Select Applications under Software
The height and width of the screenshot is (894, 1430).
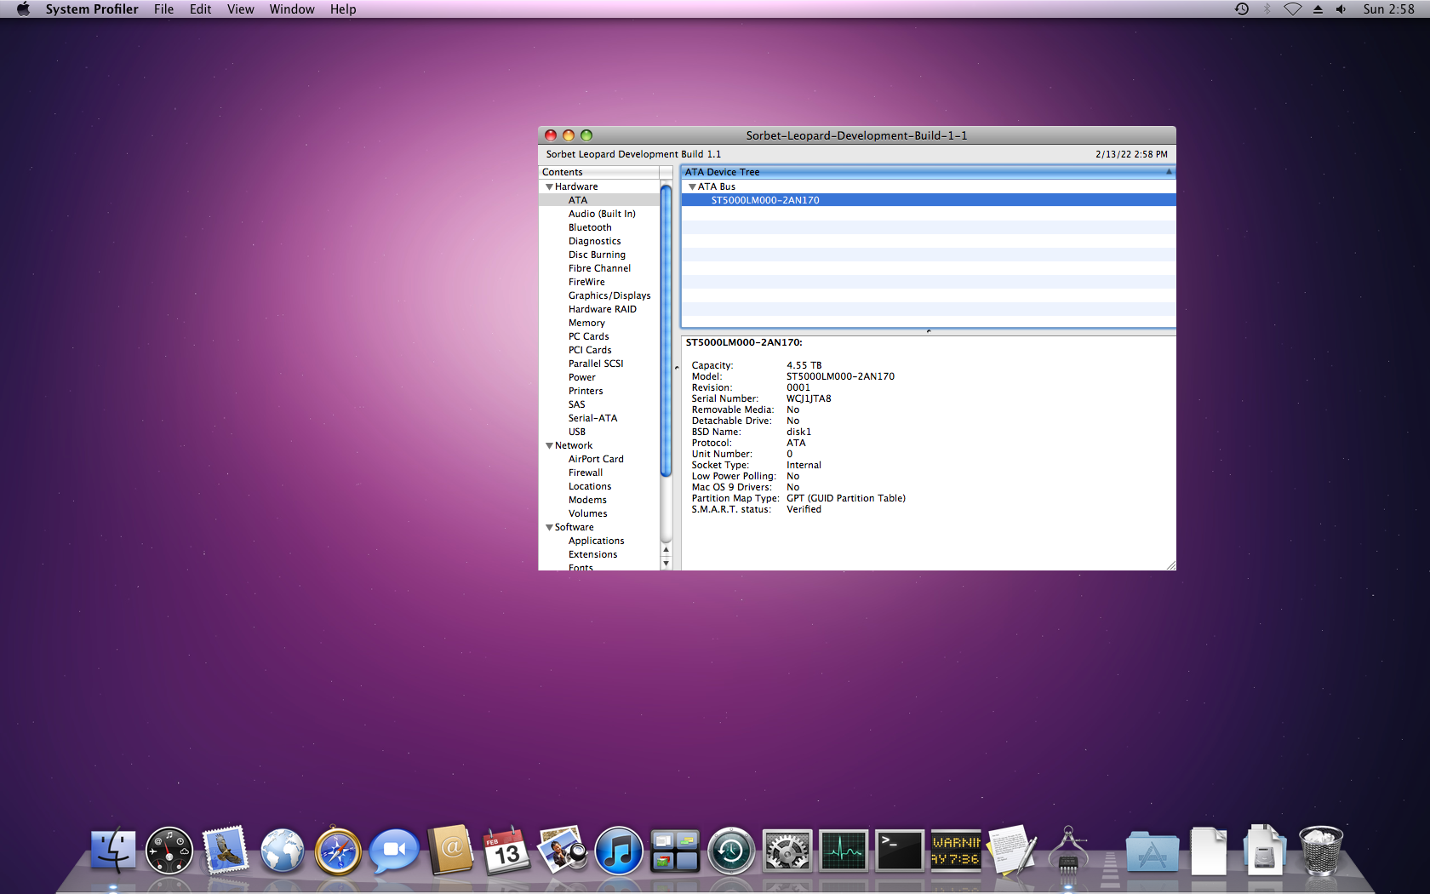pyautogui.click(x=597, y=541)
